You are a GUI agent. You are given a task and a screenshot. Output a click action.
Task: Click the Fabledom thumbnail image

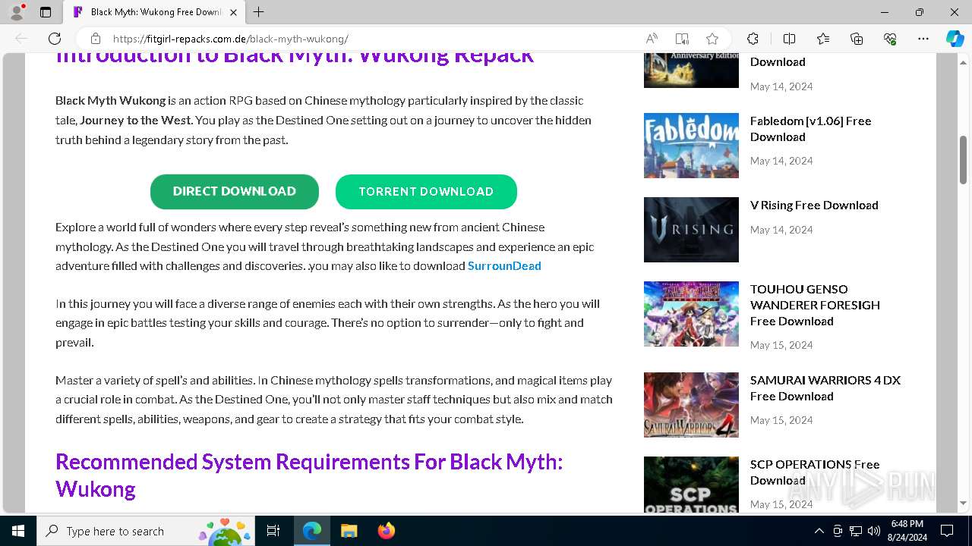click(691, 146)
